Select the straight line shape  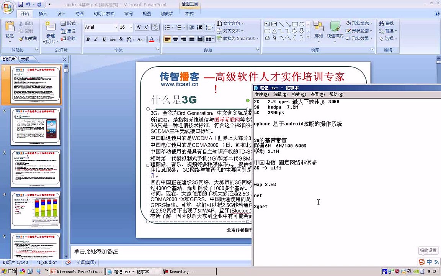(x=281, y=24)
